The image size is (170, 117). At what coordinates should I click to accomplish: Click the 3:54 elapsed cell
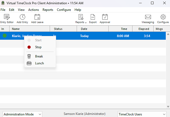click(x=147, y=36)
